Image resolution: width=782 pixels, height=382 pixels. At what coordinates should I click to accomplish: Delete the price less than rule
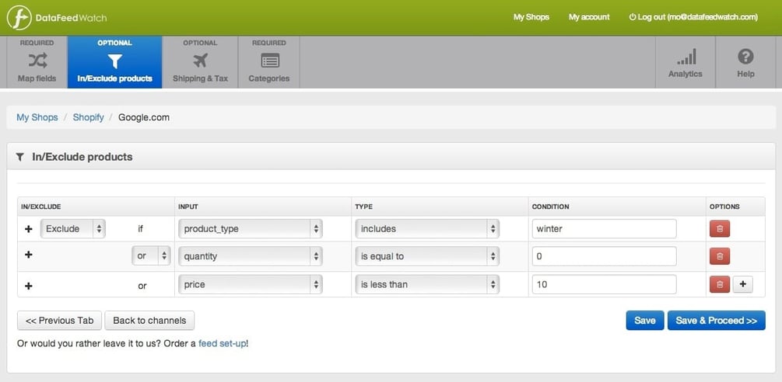coord(719,285)
